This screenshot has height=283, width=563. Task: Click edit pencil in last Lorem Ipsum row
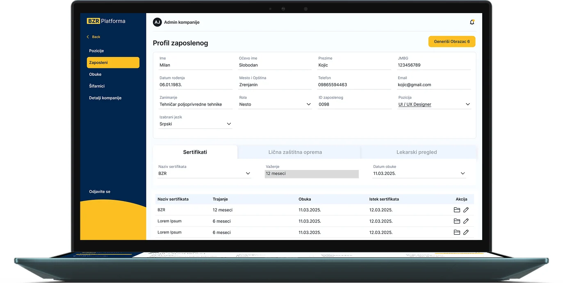(466, 232)
